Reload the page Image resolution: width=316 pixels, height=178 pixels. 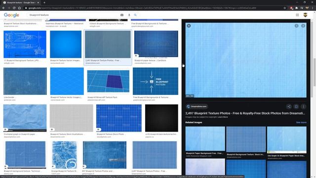point(14,8)
